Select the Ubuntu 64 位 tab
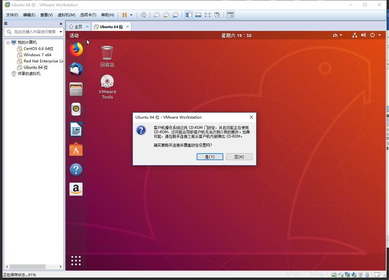389x280 pixels. 111,27
